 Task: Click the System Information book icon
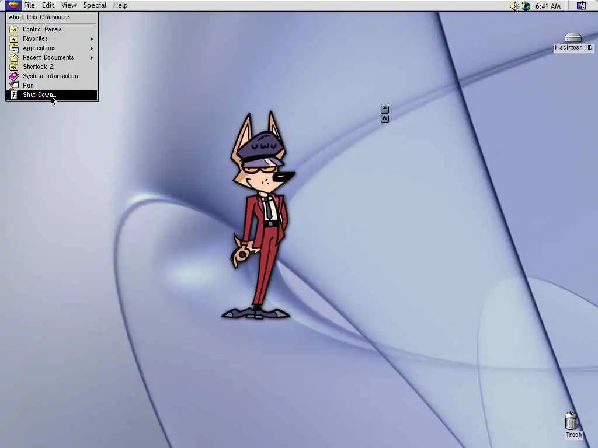14,76
